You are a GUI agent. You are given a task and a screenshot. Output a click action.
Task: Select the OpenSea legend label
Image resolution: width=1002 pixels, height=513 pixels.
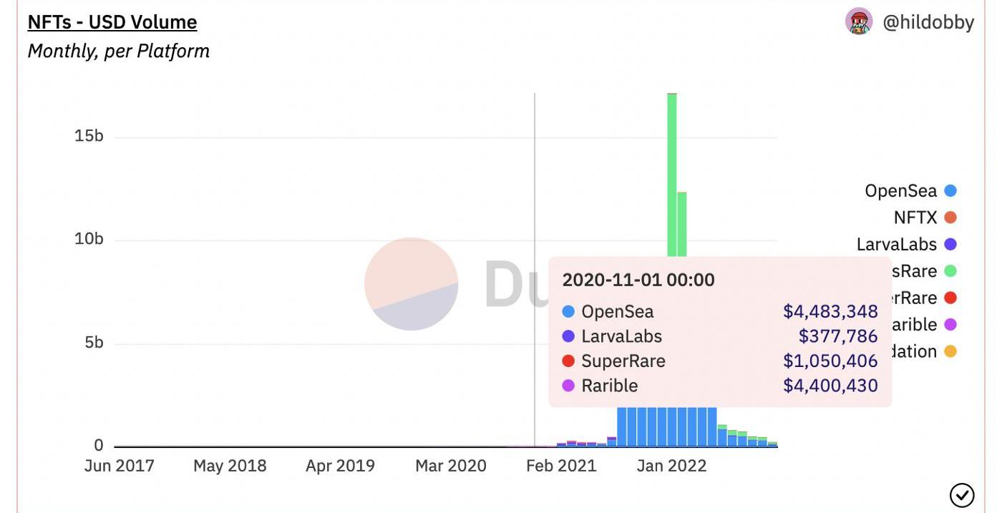pos(900,191)
